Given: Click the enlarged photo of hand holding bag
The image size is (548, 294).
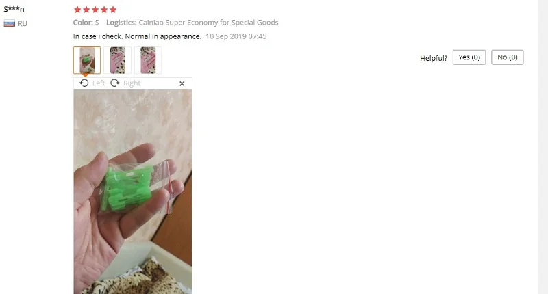Looking at the screenshot, I should click(x=132, y=191).
